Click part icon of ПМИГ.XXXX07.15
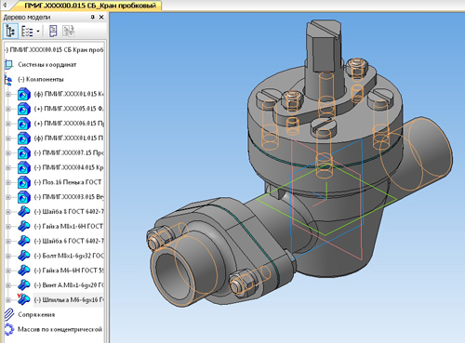465x343 pixels. (x=24, y=153)
